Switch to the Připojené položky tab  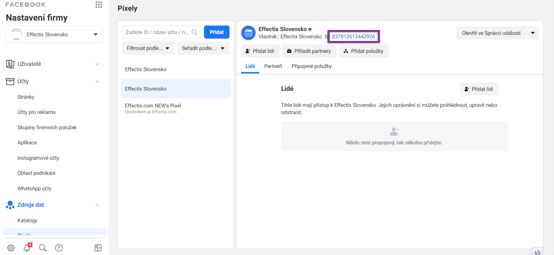click(311, 66)
